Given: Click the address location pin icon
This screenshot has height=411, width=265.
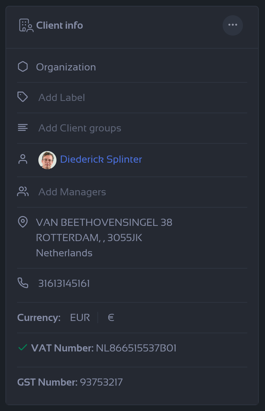Looking at the screenshot, I should click(x=23, y=222).
